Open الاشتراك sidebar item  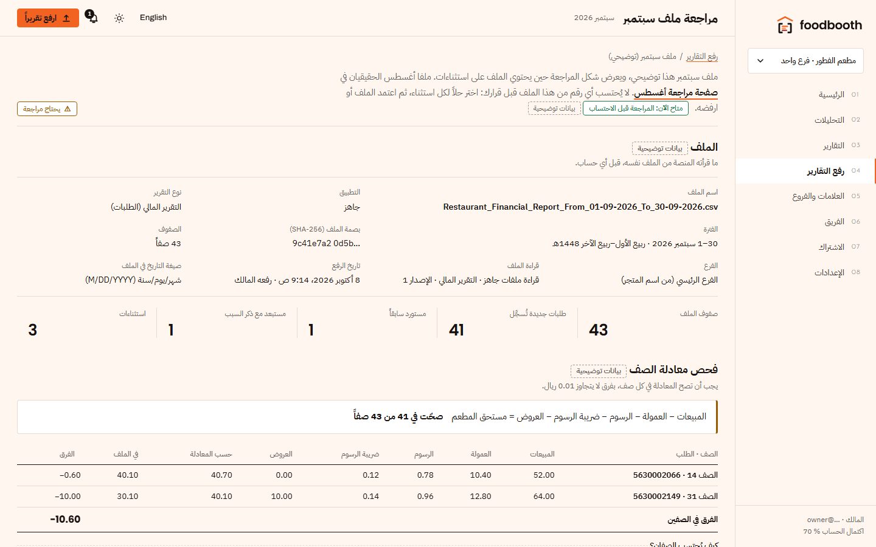coord(805,247)
